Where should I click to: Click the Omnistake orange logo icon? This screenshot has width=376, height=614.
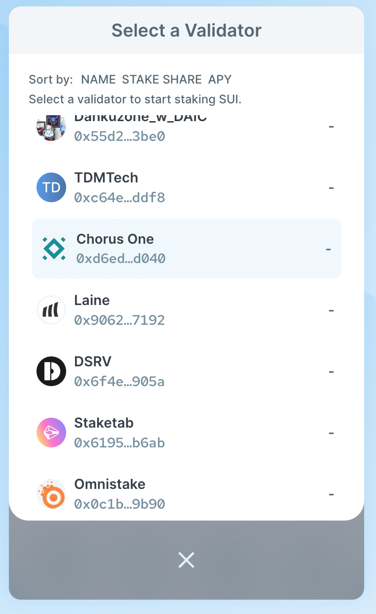point(51,494)
